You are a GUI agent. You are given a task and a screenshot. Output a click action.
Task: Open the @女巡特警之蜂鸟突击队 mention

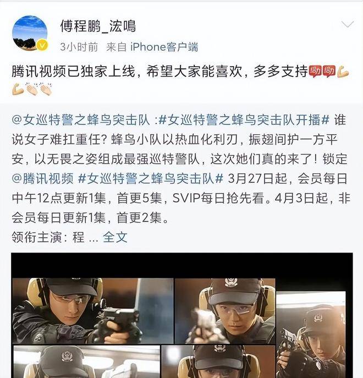80,120
